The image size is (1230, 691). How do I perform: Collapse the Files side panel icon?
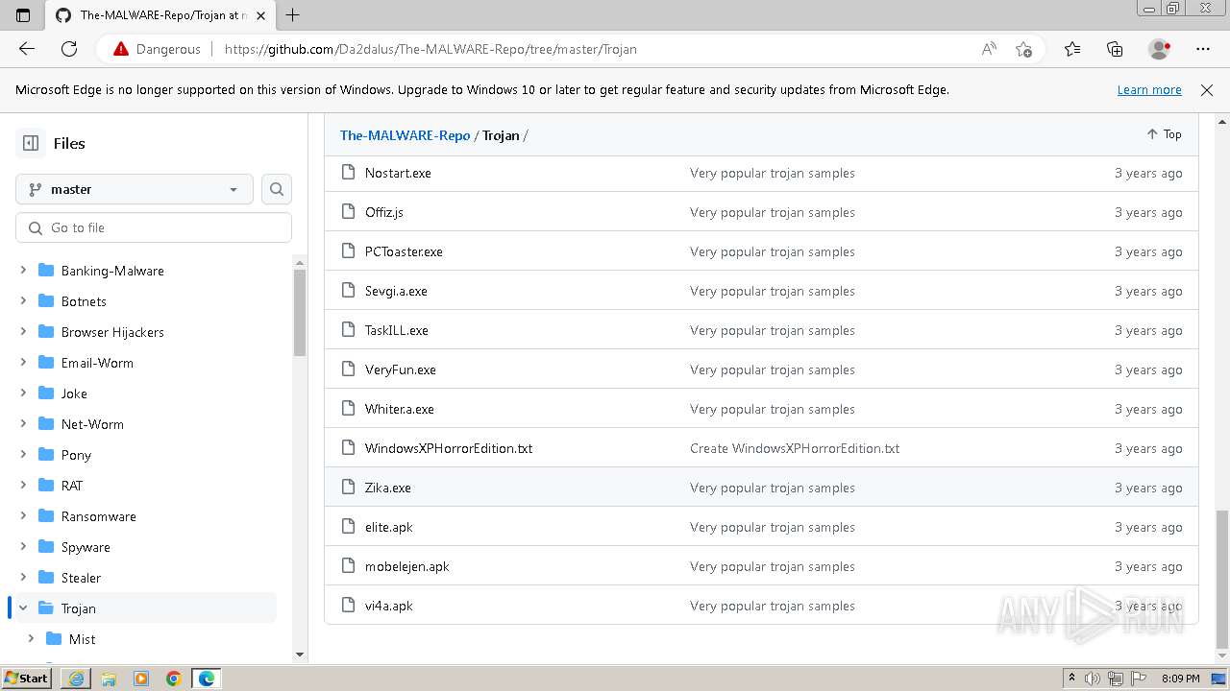[x=31, y=143]
